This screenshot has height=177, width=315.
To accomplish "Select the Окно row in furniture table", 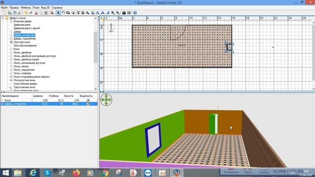I will tap(49, 100).
